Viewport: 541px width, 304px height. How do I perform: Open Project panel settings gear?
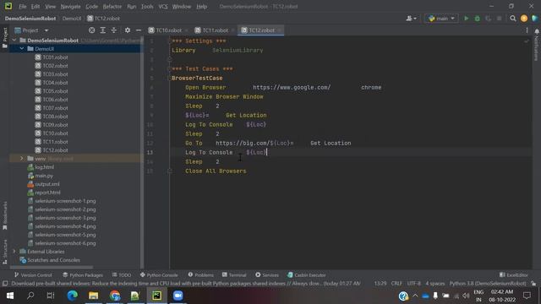128,30
